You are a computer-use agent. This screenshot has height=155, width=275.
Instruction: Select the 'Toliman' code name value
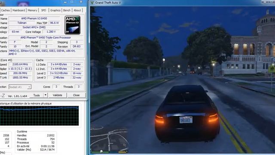click(22, 23)
